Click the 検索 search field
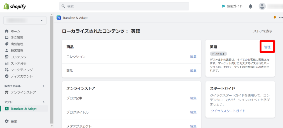283x128 pixels. [124, 6]
